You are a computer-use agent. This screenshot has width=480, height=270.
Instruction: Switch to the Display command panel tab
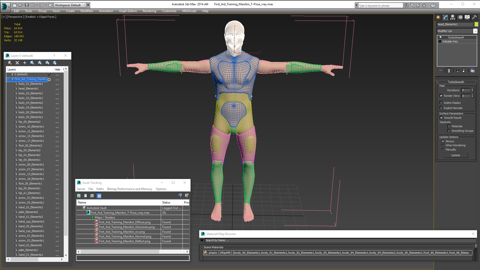pos(467,17)
